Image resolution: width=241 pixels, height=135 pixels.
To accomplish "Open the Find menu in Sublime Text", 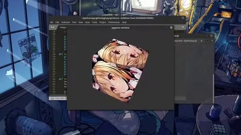I will 74,22.
